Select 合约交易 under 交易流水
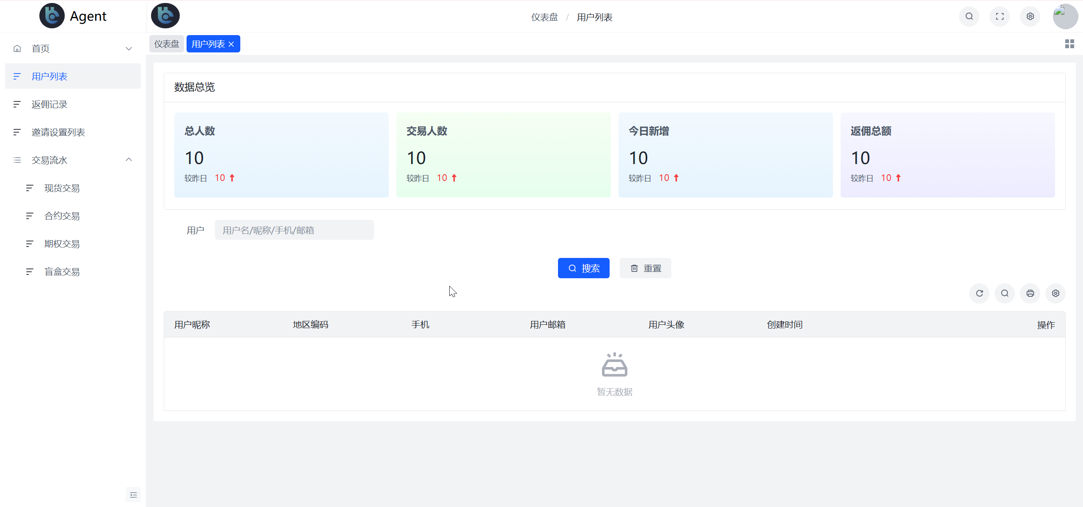 [62, 216]
